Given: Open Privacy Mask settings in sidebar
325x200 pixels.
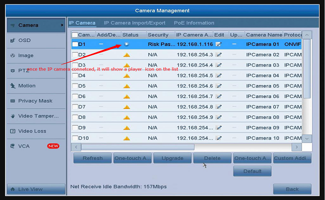Looking at the screenshot, I should click(x=35, y=101).
